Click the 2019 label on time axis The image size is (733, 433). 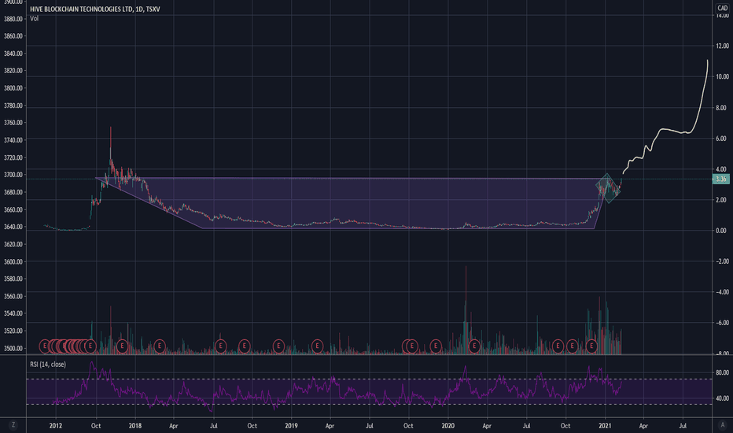(x=291, y=425)
